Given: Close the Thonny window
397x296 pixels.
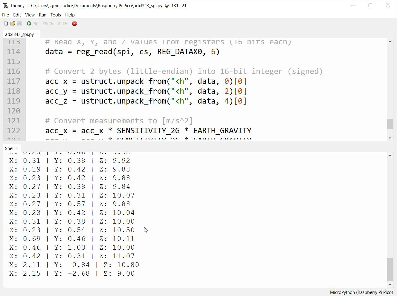Looking at the screenshot, I should pyautogui.click(x=388, y=5).
